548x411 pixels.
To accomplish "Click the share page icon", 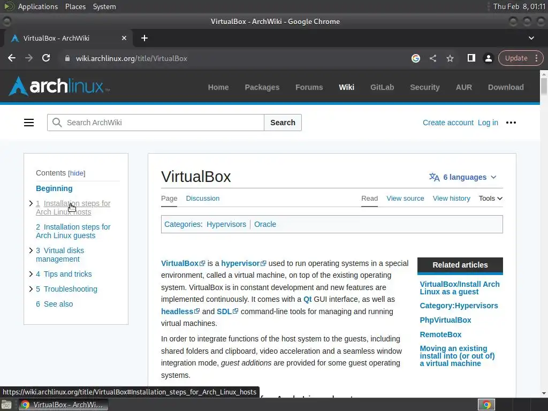I will tap(432, 58).
